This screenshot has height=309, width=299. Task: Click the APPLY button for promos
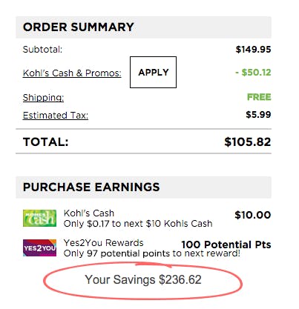point(153,72)
